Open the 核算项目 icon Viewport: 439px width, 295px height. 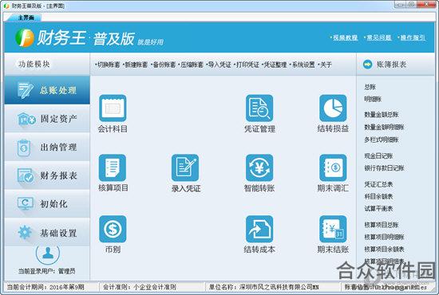[113, 167]
